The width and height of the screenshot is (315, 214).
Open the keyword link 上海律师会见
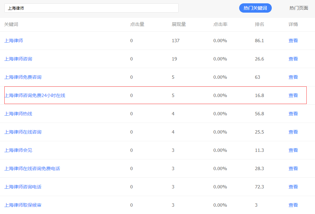18,150
